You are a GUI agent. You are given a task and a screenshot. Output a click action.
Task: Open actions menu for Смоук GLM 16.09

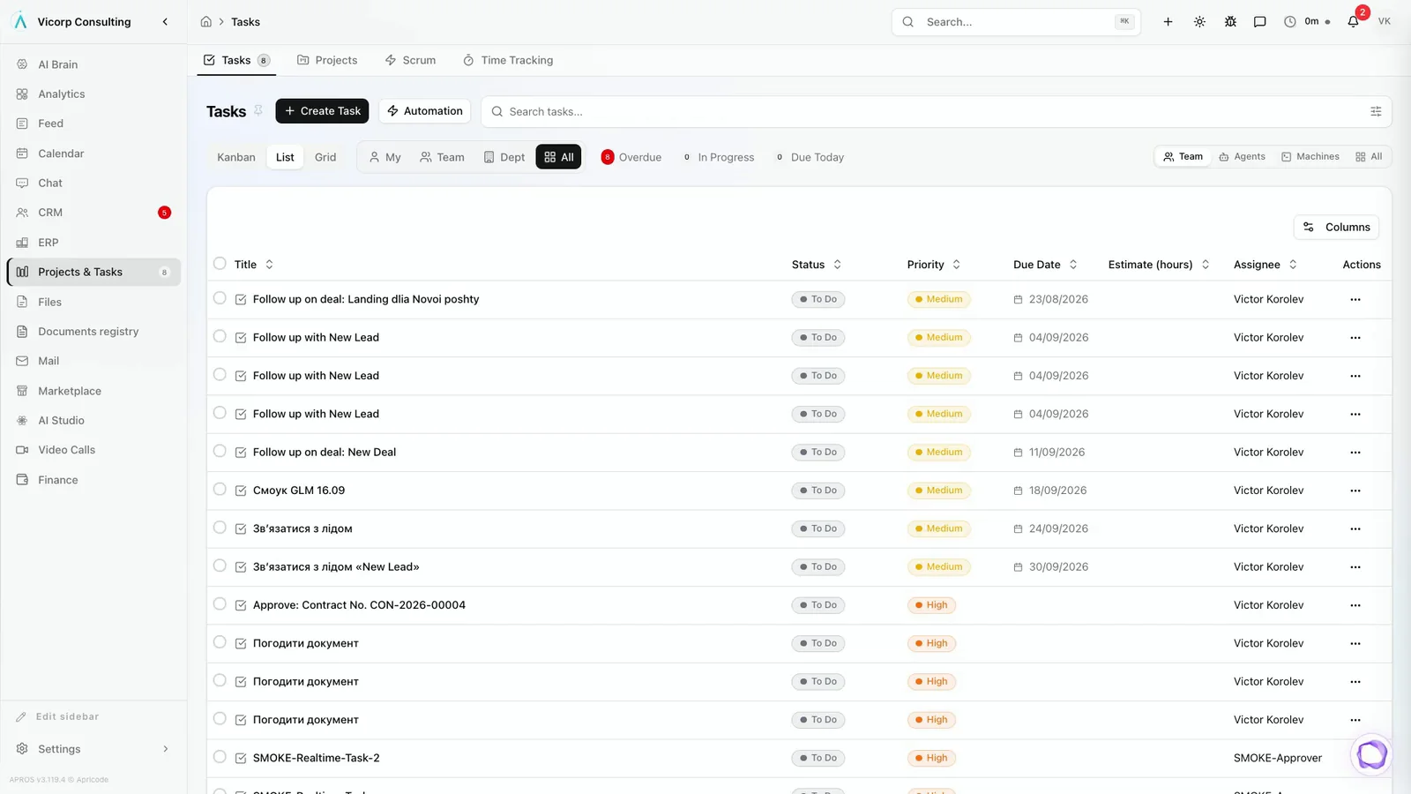pos(1355,491)
